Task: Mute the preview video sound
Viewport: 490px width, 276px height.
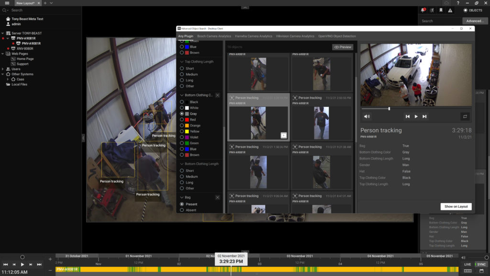Action: (x=367, y=116)
